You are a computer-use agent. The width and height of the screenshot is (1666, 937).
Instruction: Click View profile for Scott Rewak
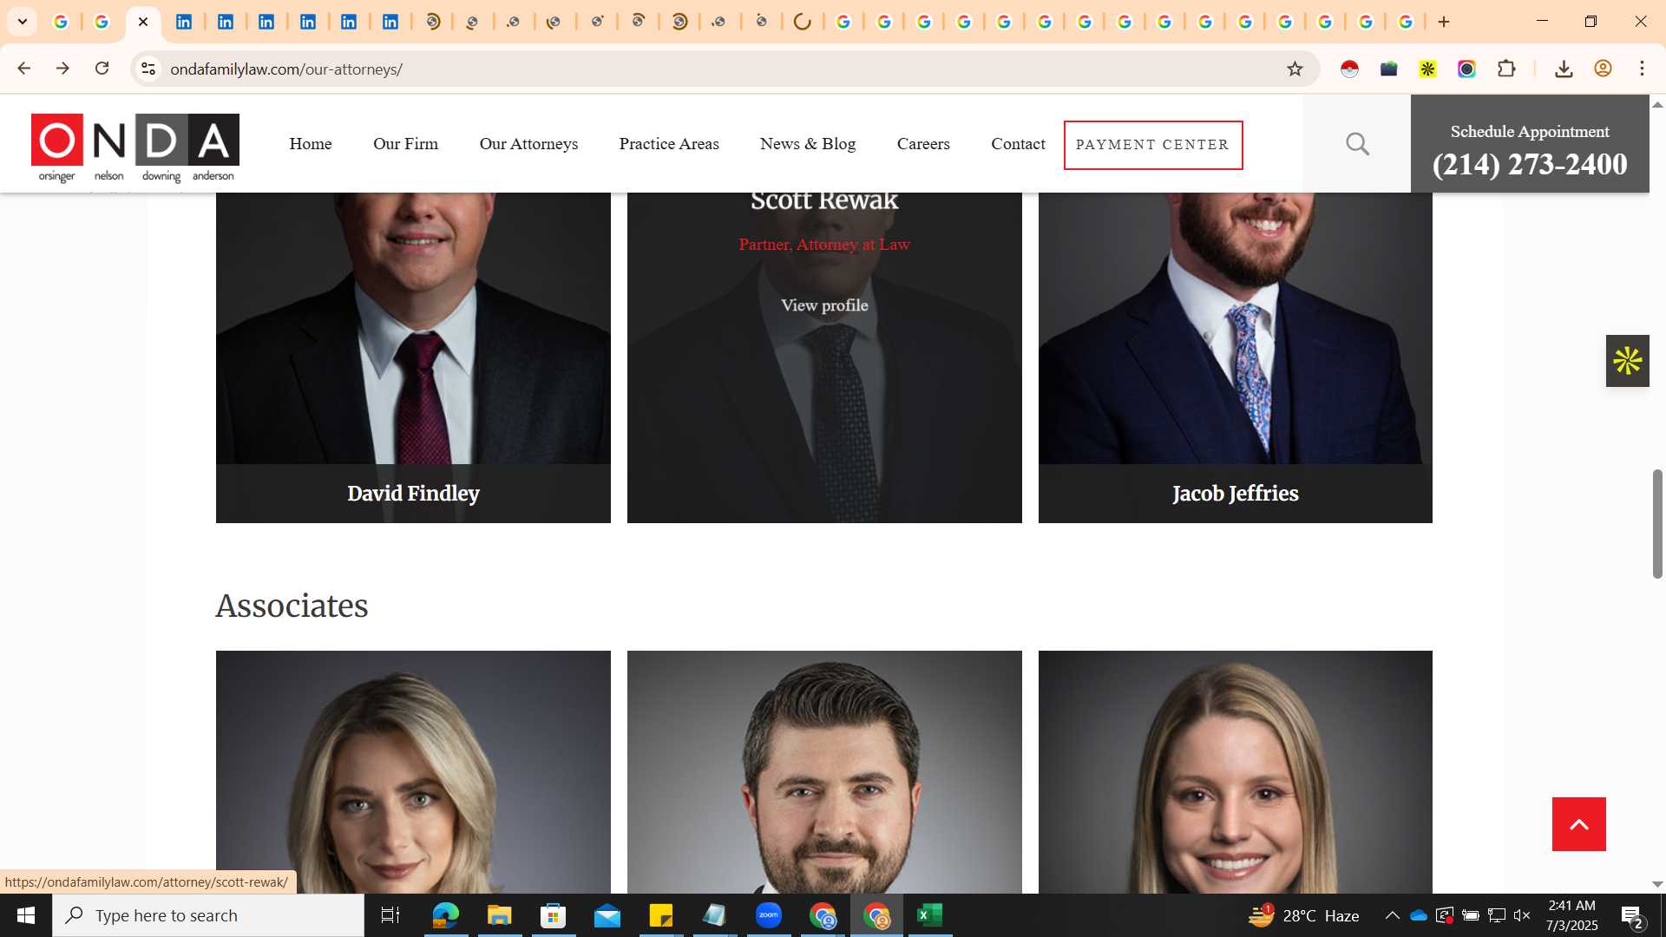click(x=824, y=305)
